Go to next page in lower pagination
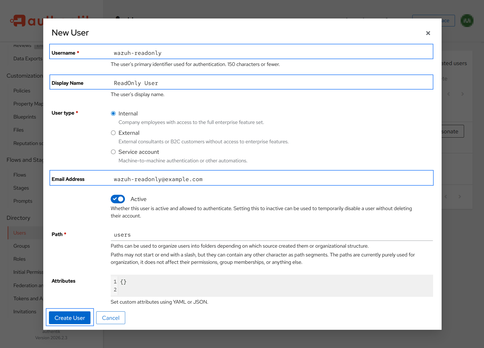Image resolution: width=484 pixels, height=348 pixels. [460, 196]
